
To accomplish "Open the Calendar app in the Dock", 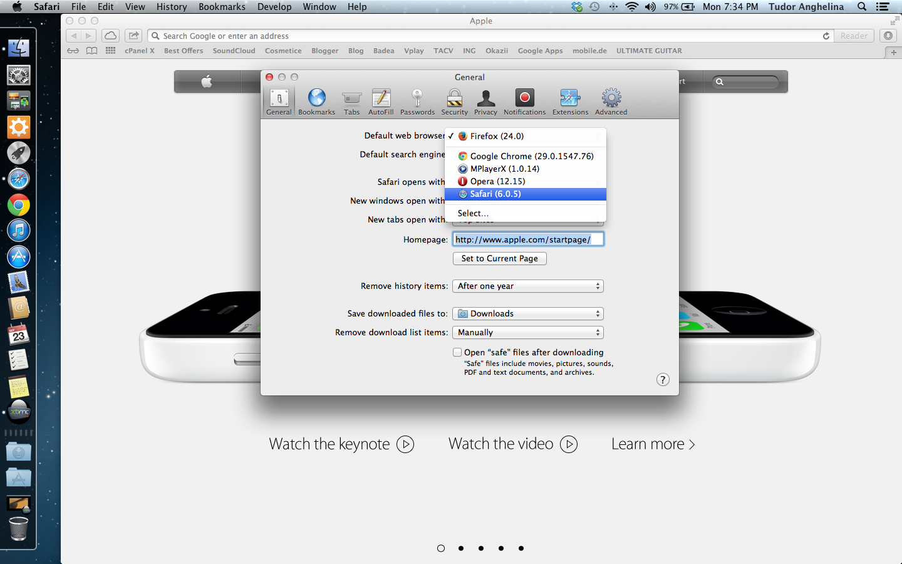I will (x=19, y=334).
